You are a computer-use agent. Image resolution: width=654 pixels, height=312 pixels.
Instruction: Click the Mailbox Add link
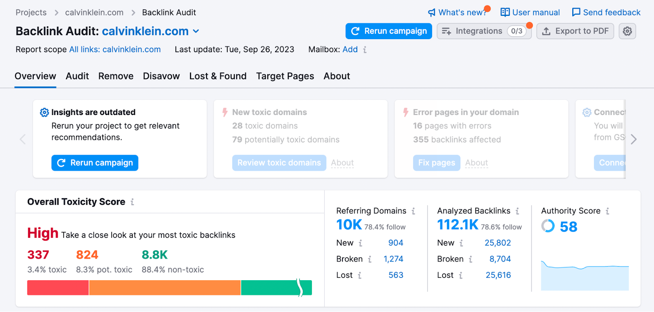(350, 50)
